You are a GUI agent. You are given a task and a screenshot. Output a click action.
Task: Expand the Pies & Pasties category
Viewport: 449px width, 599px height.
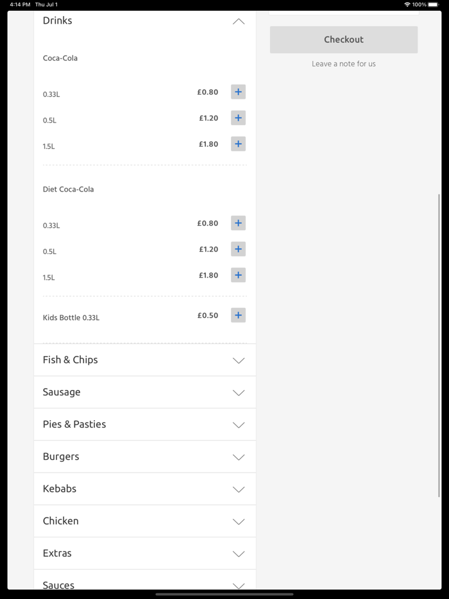click(239, 425)
